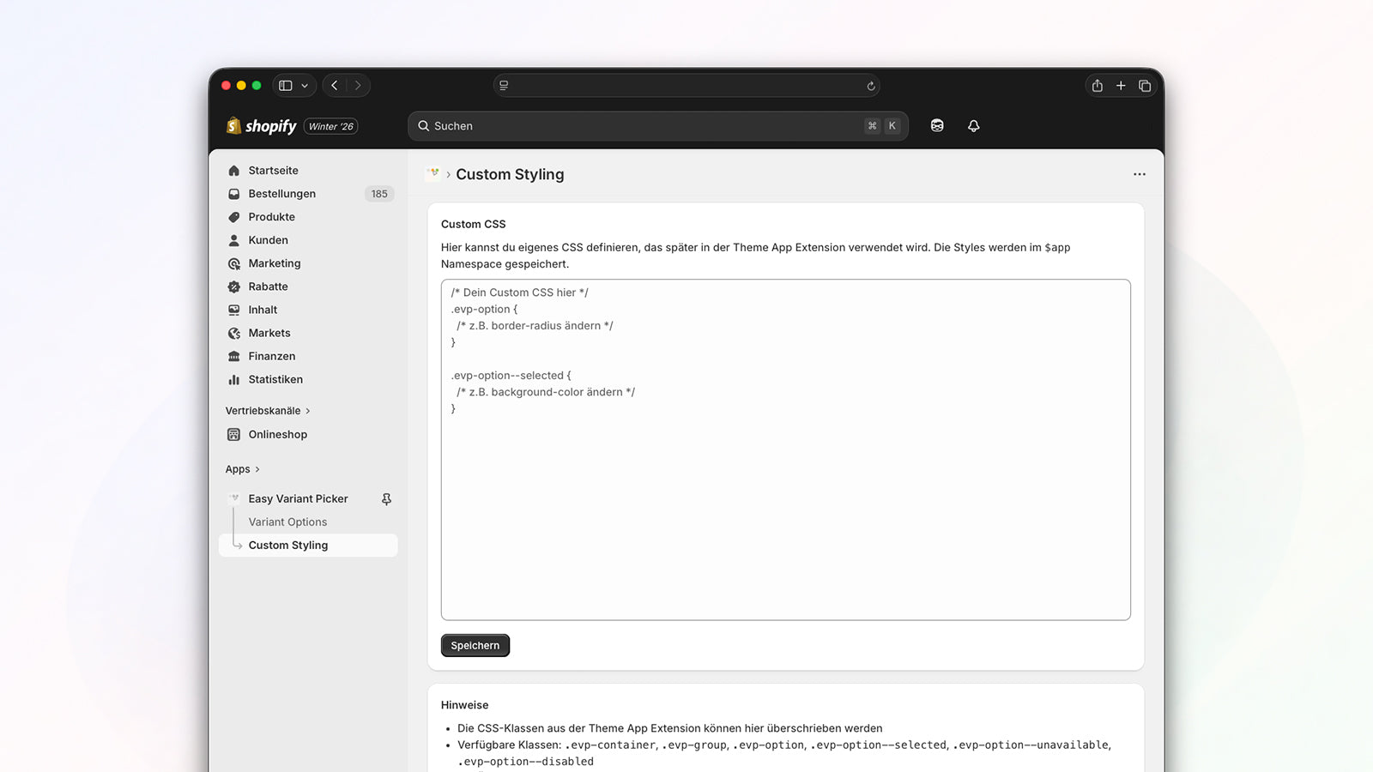The height and width of the screenshot is (772, 1373).
Task: Click the Onlineshop store icon
Action: [x=233, y=435]
